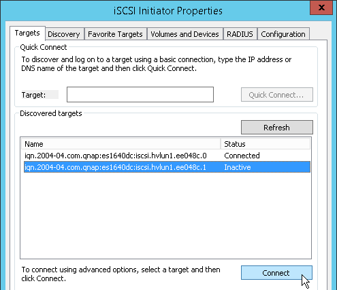The width and height of the screenshot is (337, 290).
Task: Select the Volumes and Devices tab
Action: point(184,34)
